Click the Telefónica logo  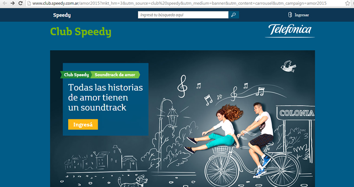click(x=290, y=31)
